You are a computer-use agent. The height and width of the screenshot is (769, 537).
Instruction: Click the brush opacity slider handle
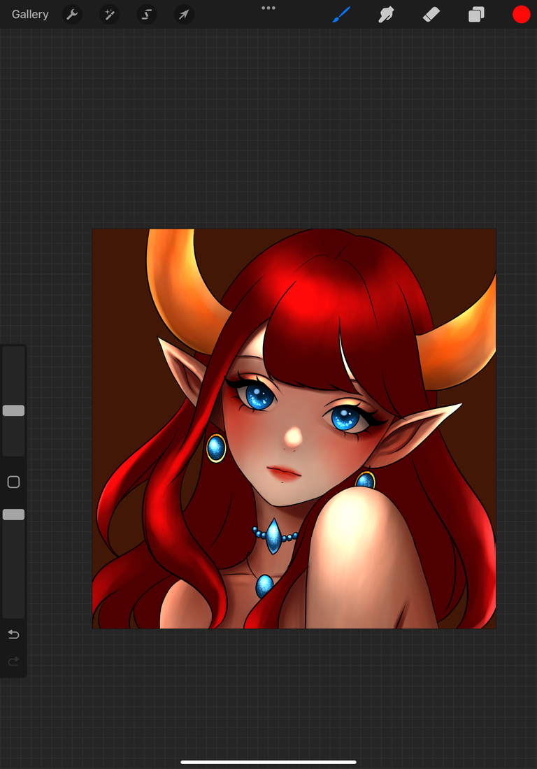[14, 515]
